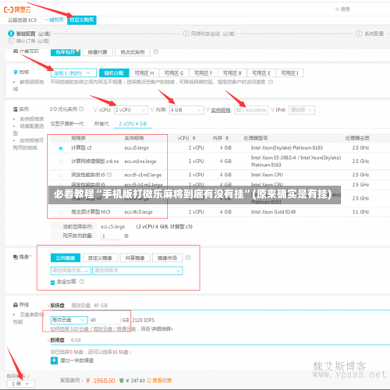The width and height of the screenshot is (390, 390).
Task: Click the 存储 section icon
Action: click(x=16, y=305)
